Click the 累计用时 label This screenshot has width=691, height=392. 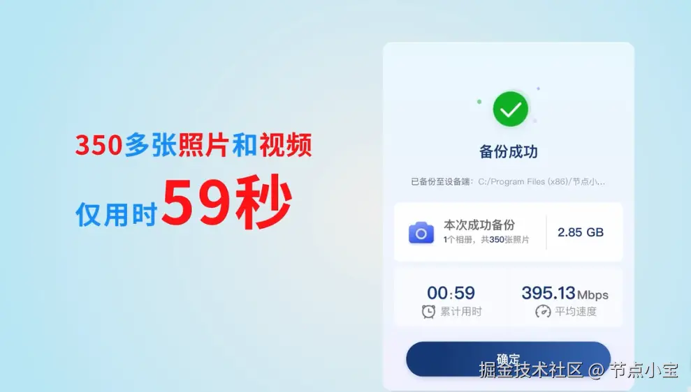(461, 312)
